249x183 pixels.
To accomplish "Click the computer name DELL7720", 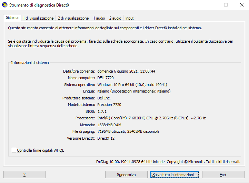I will (x=106, y=78).
